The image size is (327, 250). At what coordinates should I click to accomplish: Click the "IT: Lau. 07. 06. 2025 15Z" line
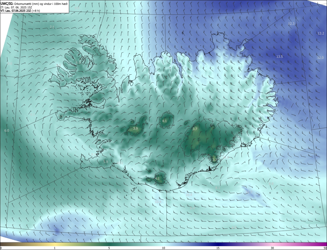click(x=16, y=7)
